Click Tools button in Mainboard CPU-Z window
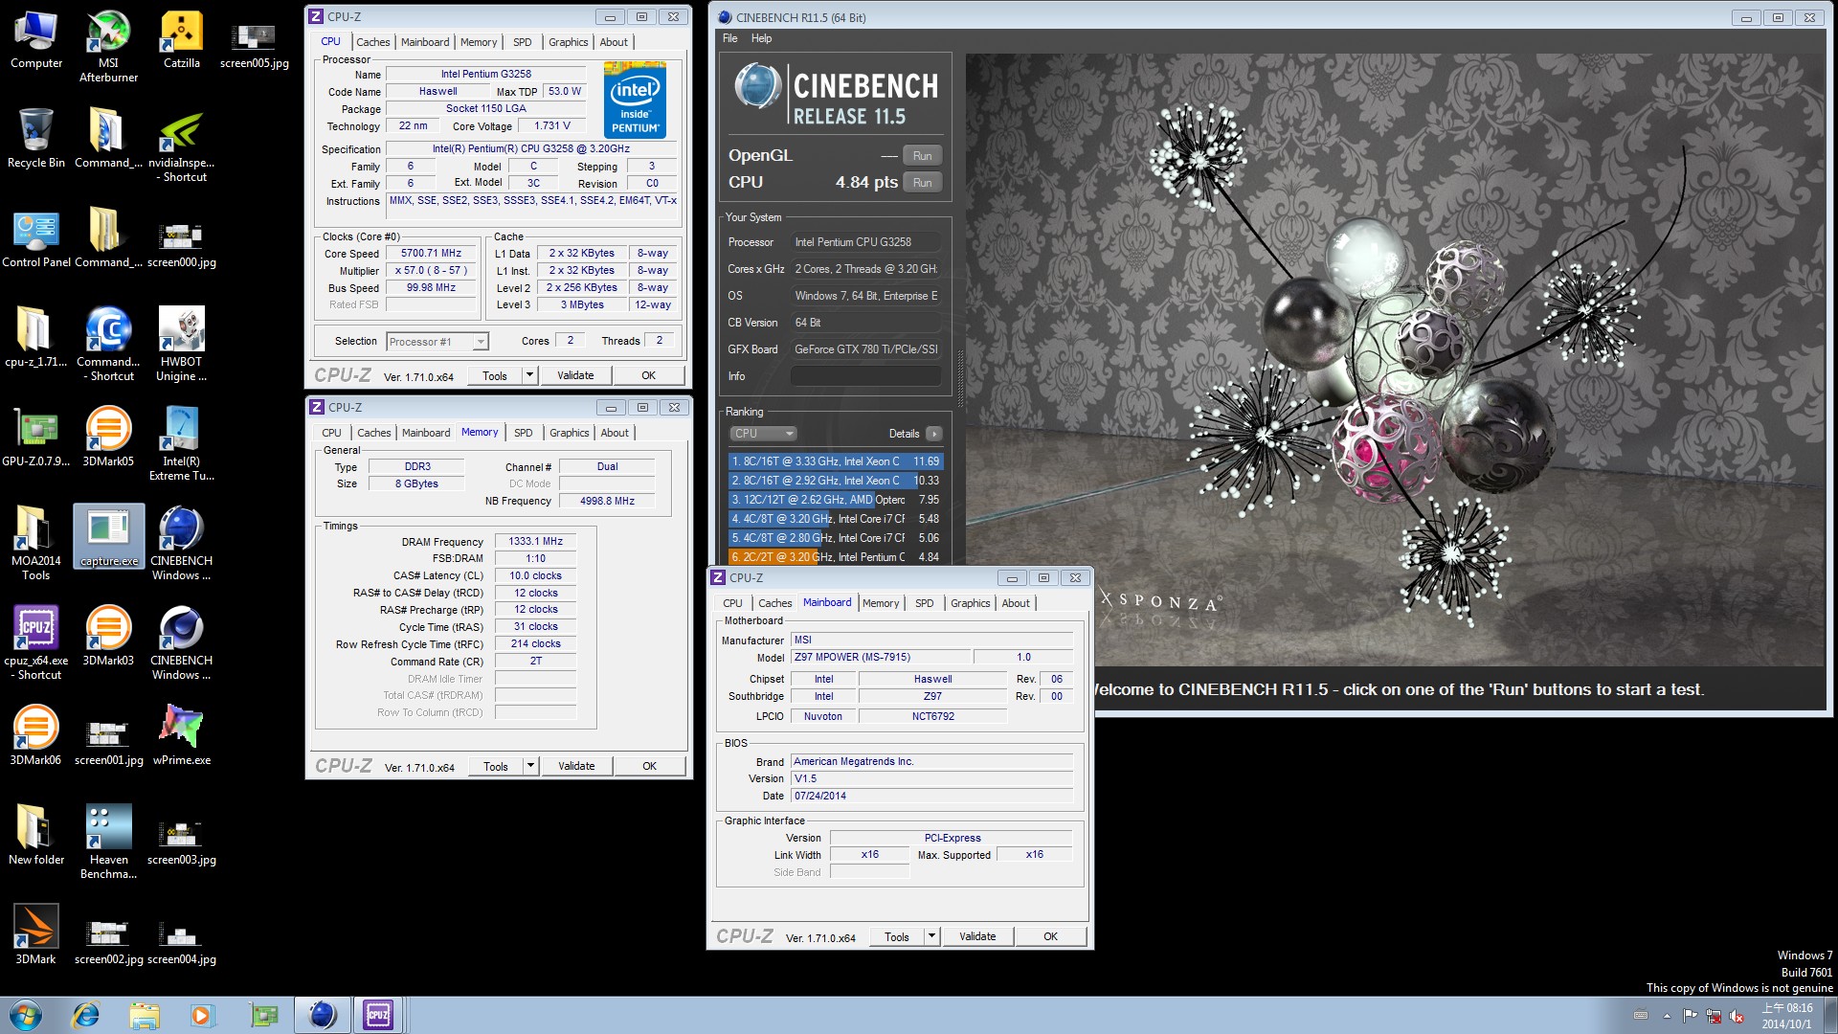The height and width of the screenshot is (1034, 1838). pyautogui.click(x=897, y=936)
